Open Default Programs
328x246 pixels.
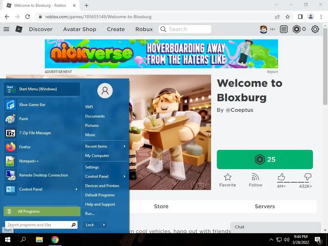pos(100,195)
